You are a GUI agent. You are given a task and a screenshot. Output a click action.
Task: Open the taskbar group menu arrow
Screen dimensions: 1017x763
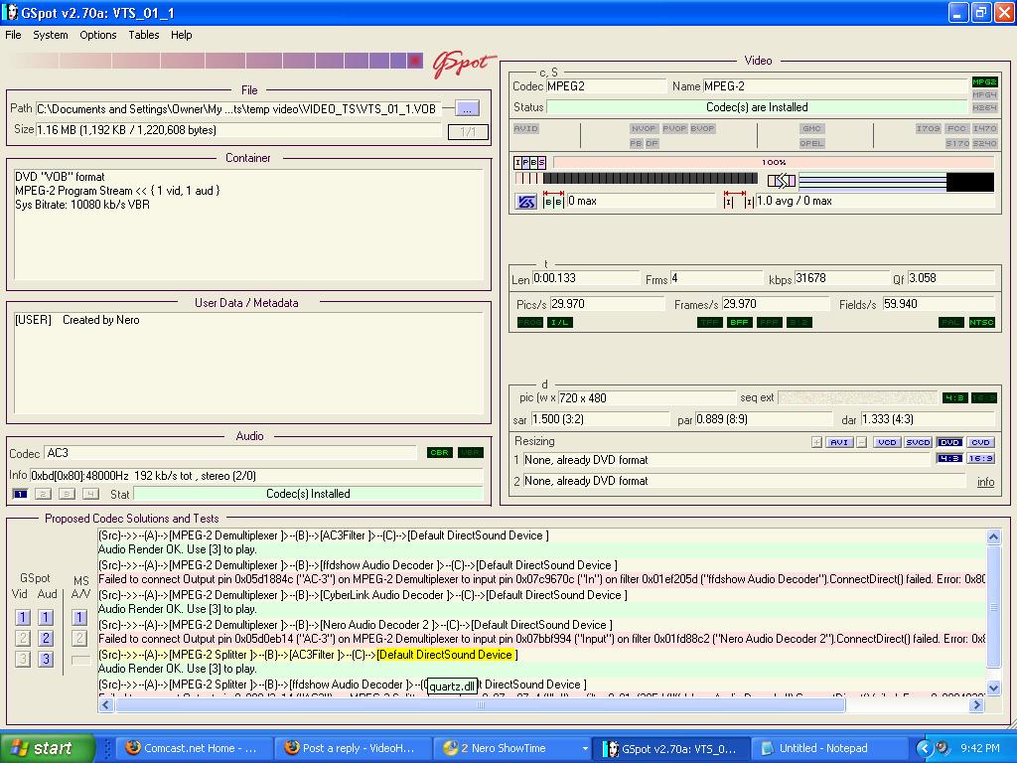[x=585, y=748]
